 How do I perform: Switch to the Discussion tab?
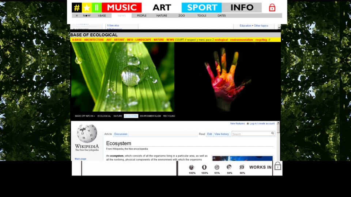[x=121, y=134]
